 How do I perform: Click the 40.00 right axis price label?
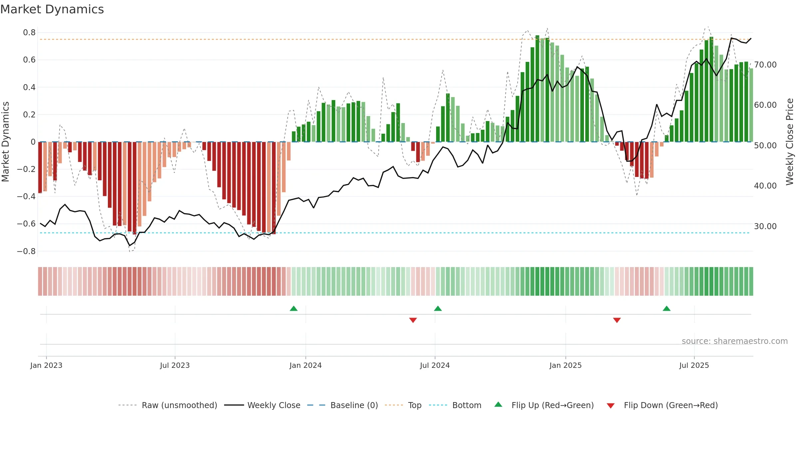765,186
